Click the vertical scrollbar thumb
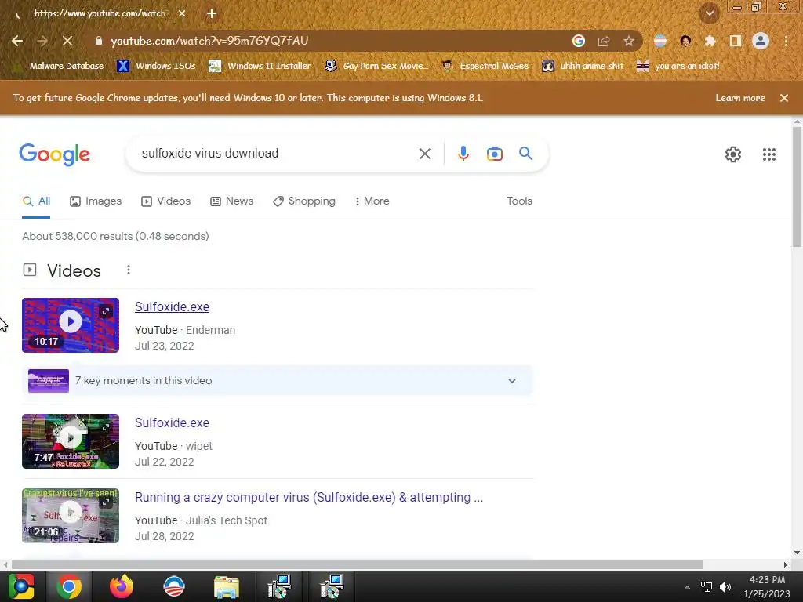Viewport: 803px width, 602px height. coord(797,187)
